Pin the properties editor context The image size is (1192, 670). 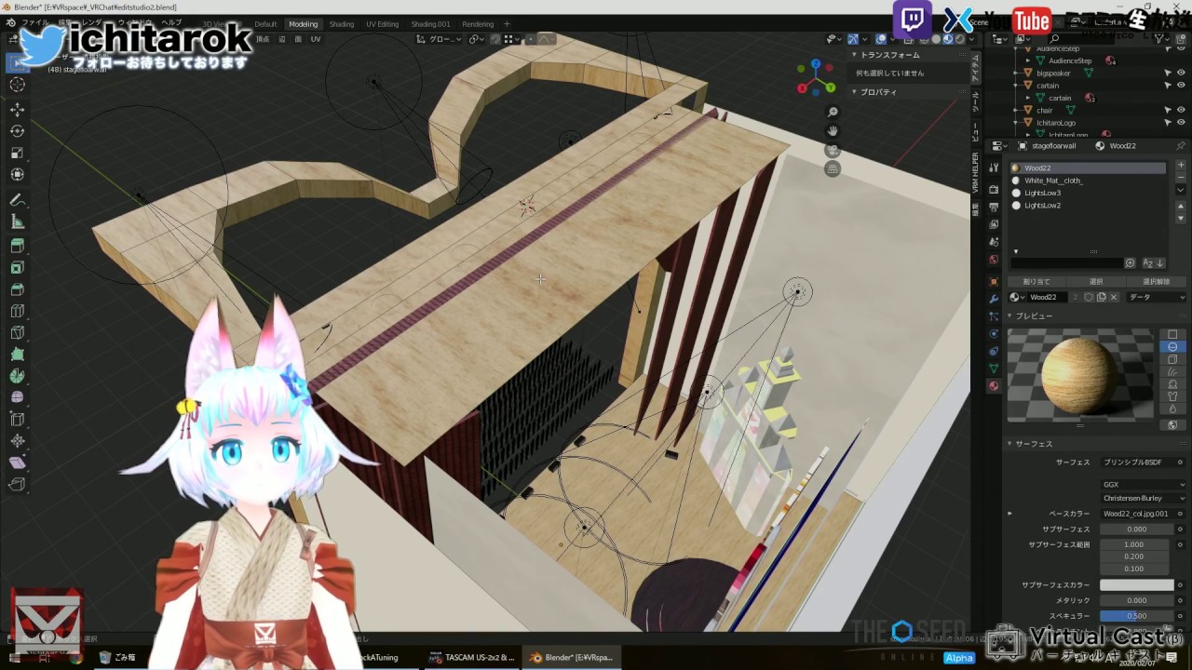click(1181, 146)
